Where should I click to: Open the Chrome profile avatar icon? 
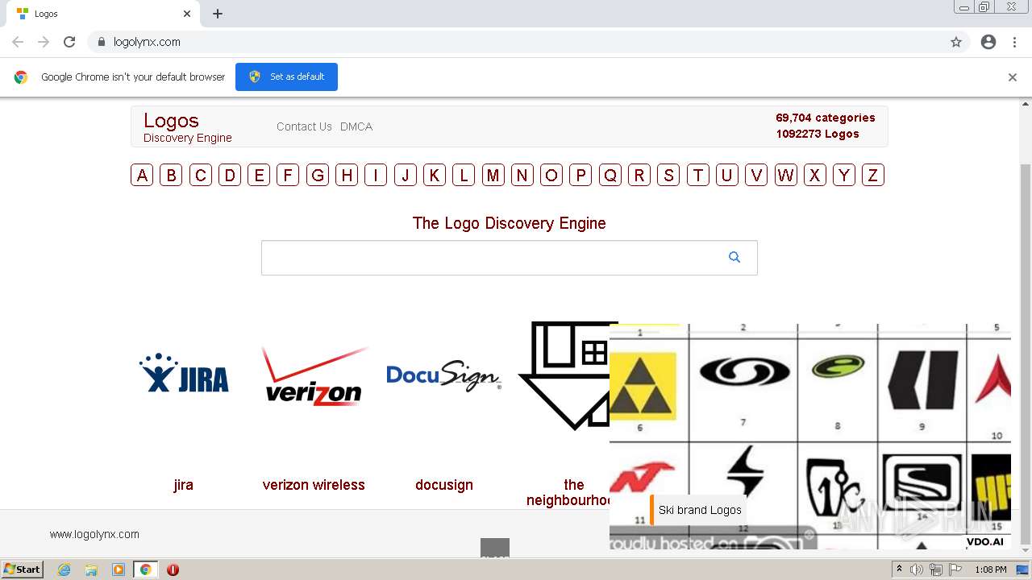988,42
